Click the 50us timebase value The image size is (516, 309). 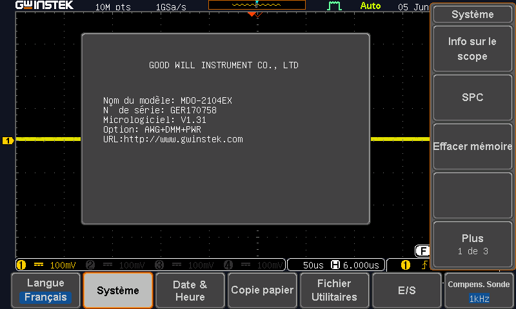(313, 265)
